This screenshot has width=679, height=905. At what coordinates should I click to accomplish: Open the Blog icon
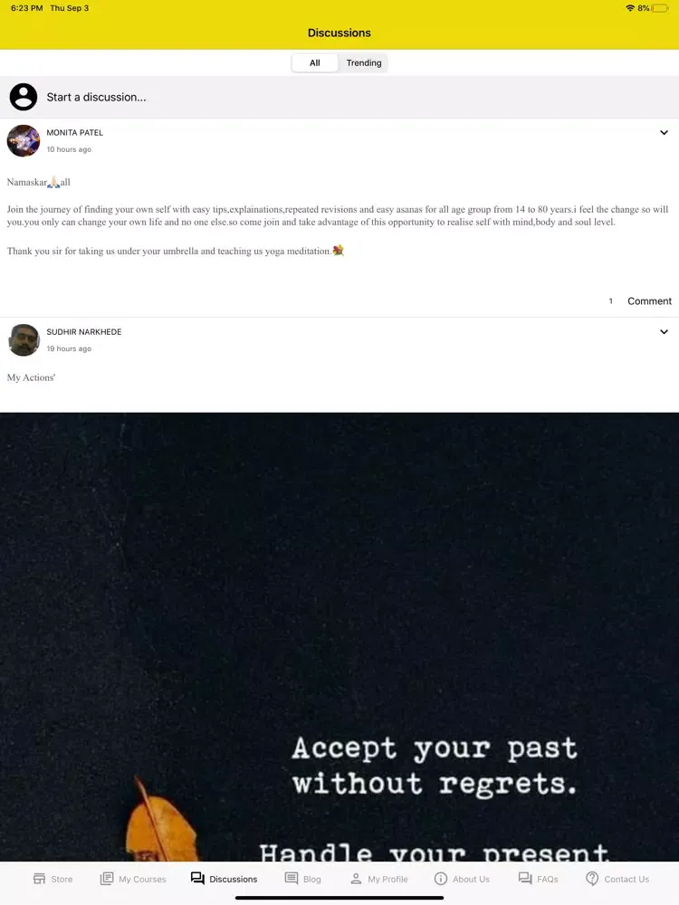point(292,879)
